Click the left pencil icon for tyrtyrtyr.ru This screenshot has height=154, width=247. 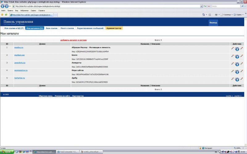[x=232, y=79]
